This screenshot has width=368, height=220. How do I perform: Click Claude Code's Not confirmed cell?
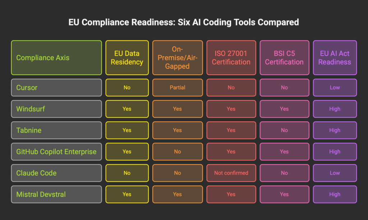click(231, 173)
